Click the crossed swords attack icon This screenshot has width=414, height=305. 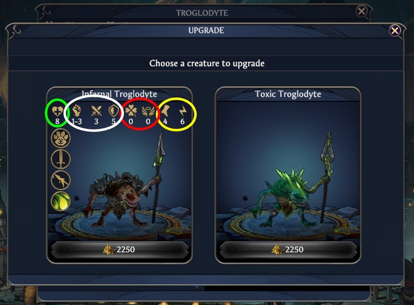(x=96, y=111)
